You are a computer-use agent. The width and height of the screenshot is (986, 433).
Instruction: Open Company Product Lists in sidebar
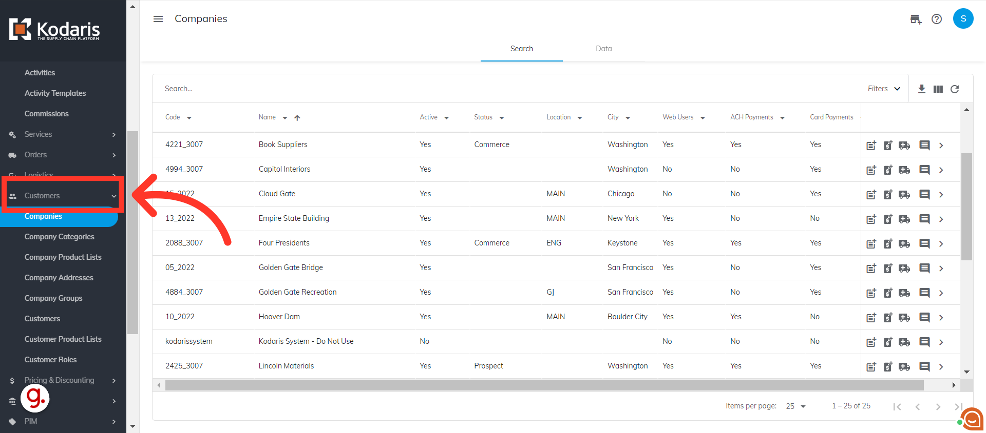pos(63,257)
